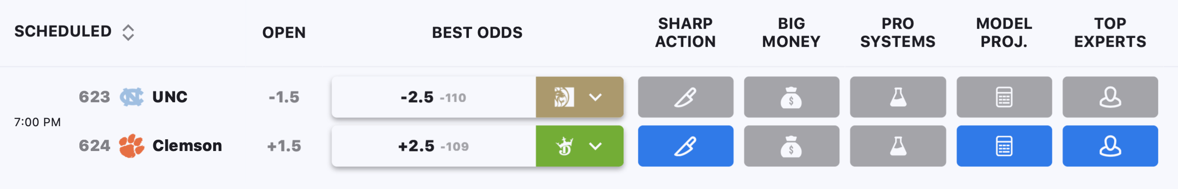1178x189 pixels.
Task: Click the UNC -2.5 -110 best odds
Action: (433, 97)
